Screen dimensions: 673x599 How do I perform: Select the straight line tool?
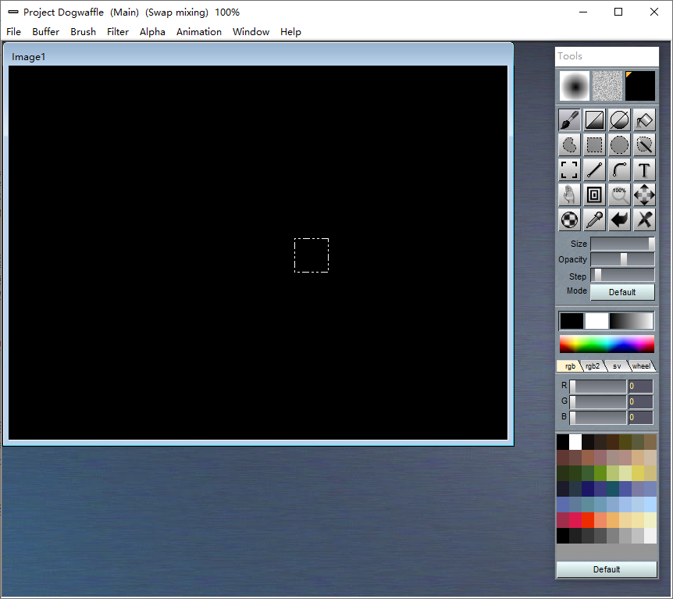tap(594, 170)
